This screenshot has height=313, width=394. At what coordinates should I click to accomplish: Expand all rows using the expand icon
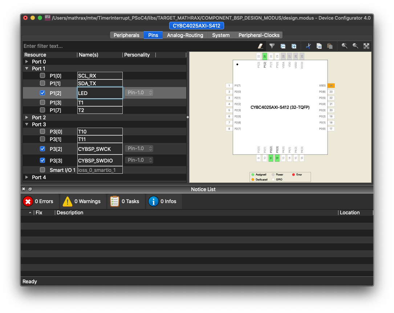[294, 46]
